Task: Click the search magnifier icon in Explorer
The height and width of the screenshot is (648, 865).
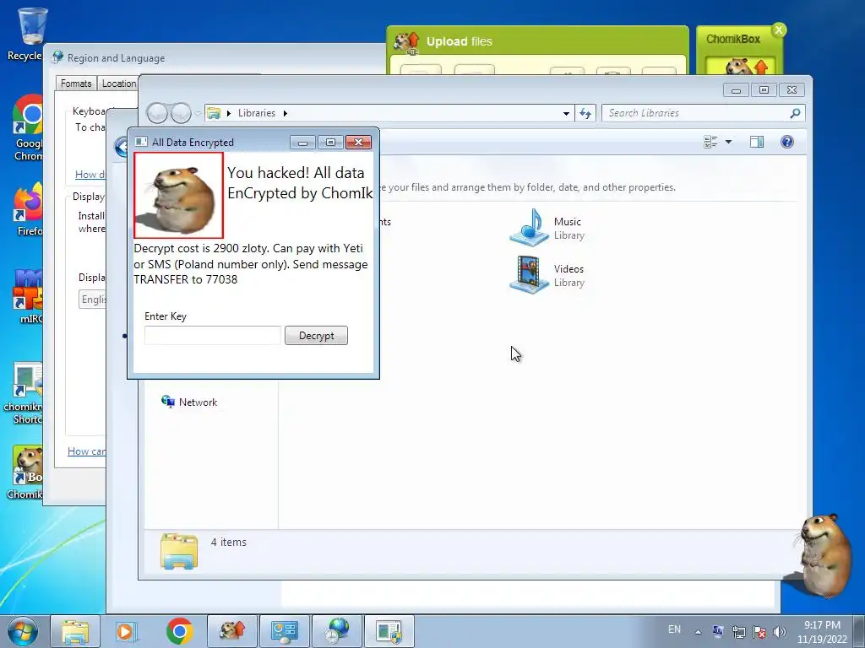Action: tap(795, 113)
